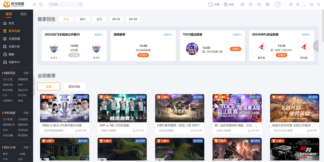Open 无畏契约 category
This screenshot has height=162, width=324.
click(8, 101)
